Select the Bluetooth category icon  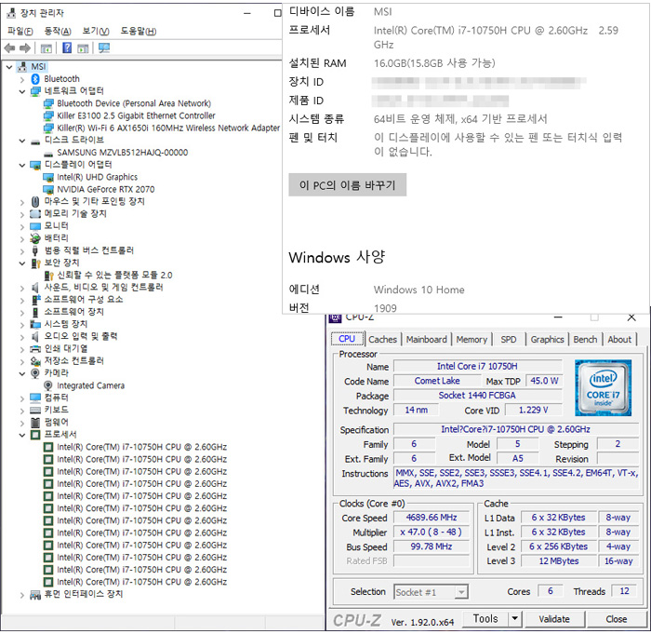tap(35, 79)
